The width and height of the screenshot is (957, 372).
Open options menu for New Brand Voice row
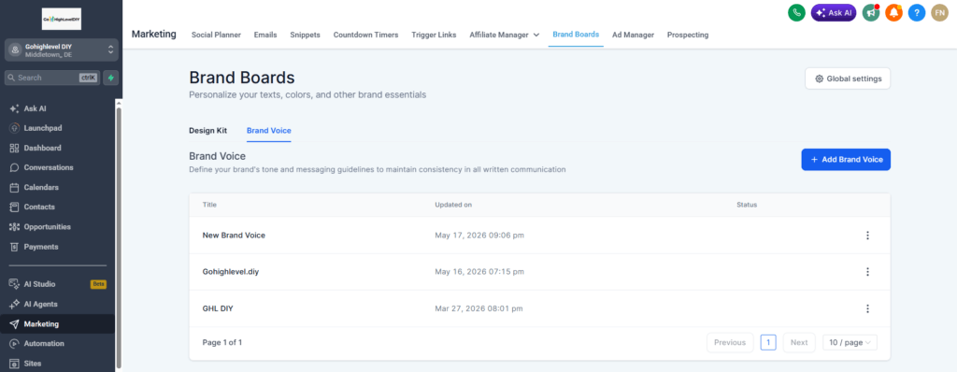(x=867, y=236)
